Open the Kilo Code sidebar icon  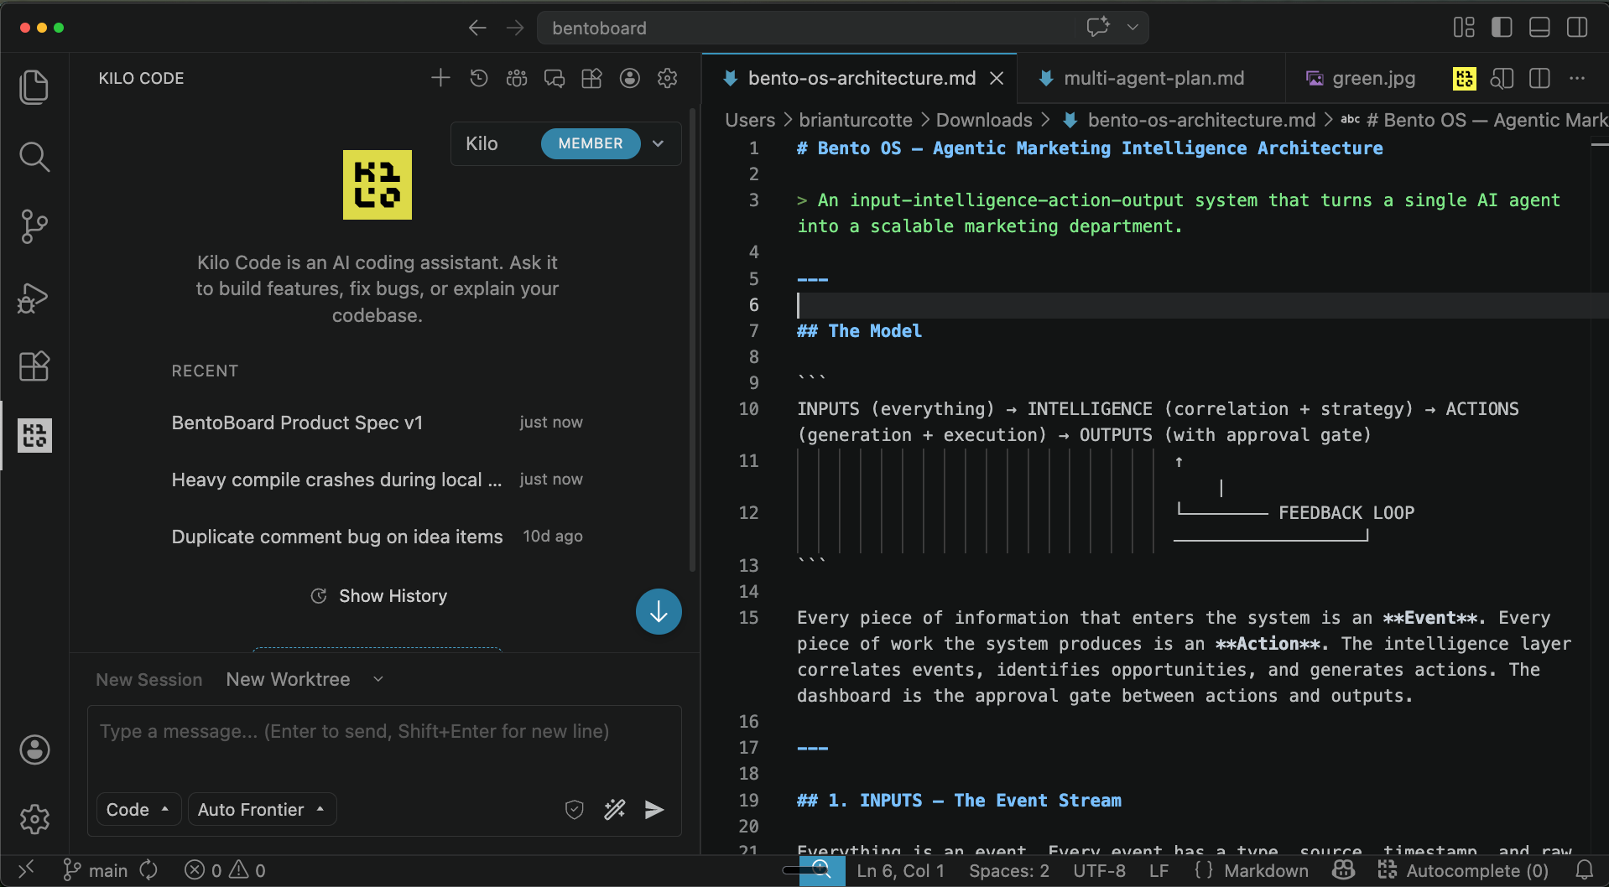[34, 435]
